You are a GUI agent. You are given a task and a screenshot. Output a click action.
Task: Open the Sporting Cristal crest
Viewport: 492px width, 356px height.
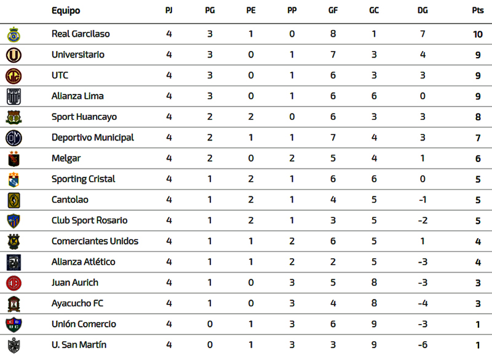click(14, 179)
